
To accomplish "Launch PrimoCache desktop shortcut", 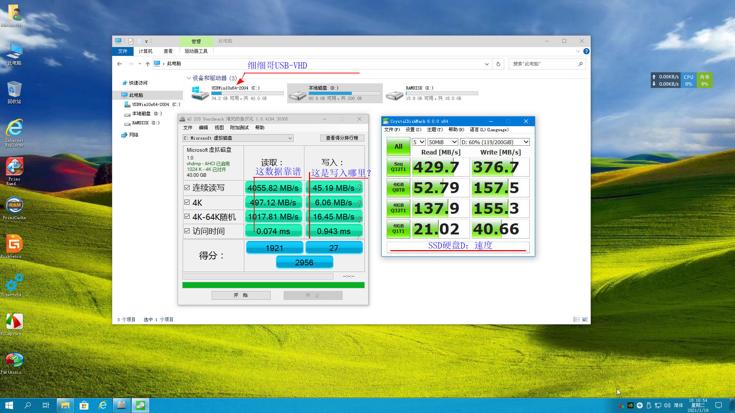I will pyautogui.click(x=14, y=208).
